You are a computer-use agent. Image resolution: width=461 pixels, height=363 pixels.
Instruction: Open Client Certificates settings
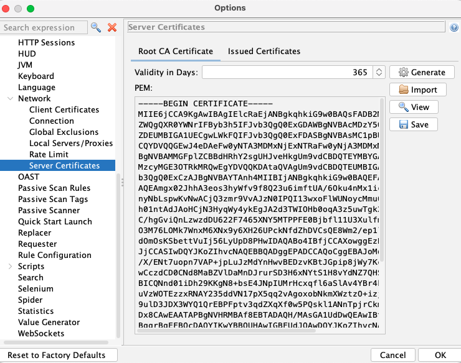pyautogui.click(x=64, y=109)
